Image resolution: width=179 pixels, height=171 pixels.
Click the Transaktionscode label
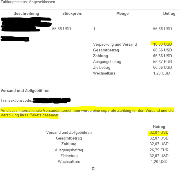click(17, 101)
